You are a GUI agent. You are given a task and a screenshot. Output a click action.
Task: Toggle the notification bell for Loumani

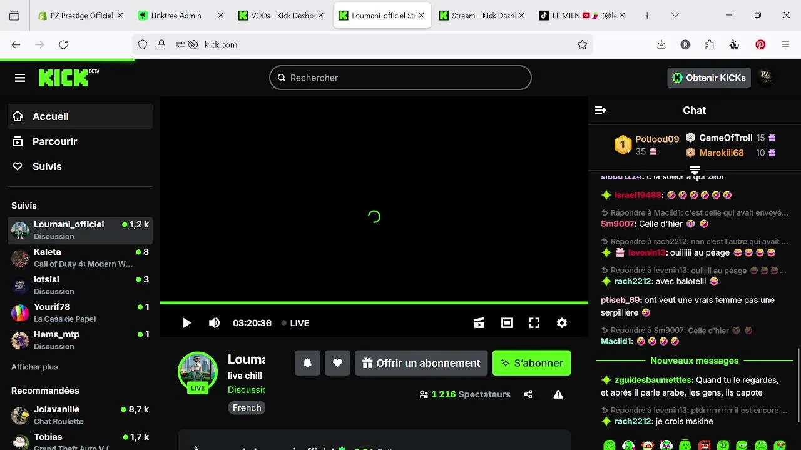pos(307,363)
